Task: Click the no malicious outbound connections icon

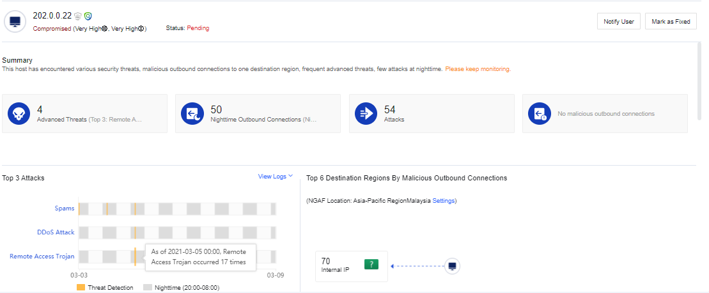Action: pyautogui.click(x=539, y=114)
